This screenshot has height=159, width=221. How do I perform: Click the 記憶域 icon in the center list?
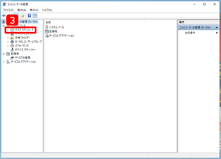tap(47, 31)
